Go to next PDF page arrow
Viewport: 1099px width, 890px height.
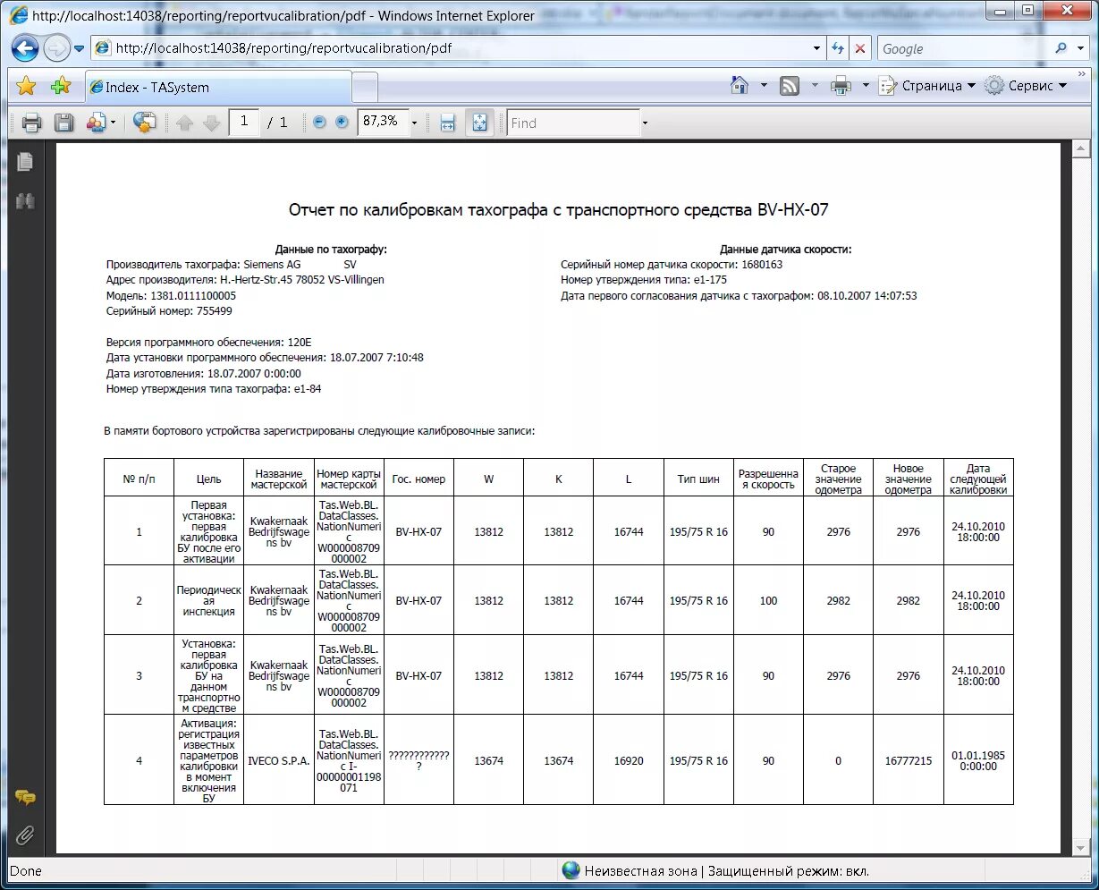[x=212, y=123]
